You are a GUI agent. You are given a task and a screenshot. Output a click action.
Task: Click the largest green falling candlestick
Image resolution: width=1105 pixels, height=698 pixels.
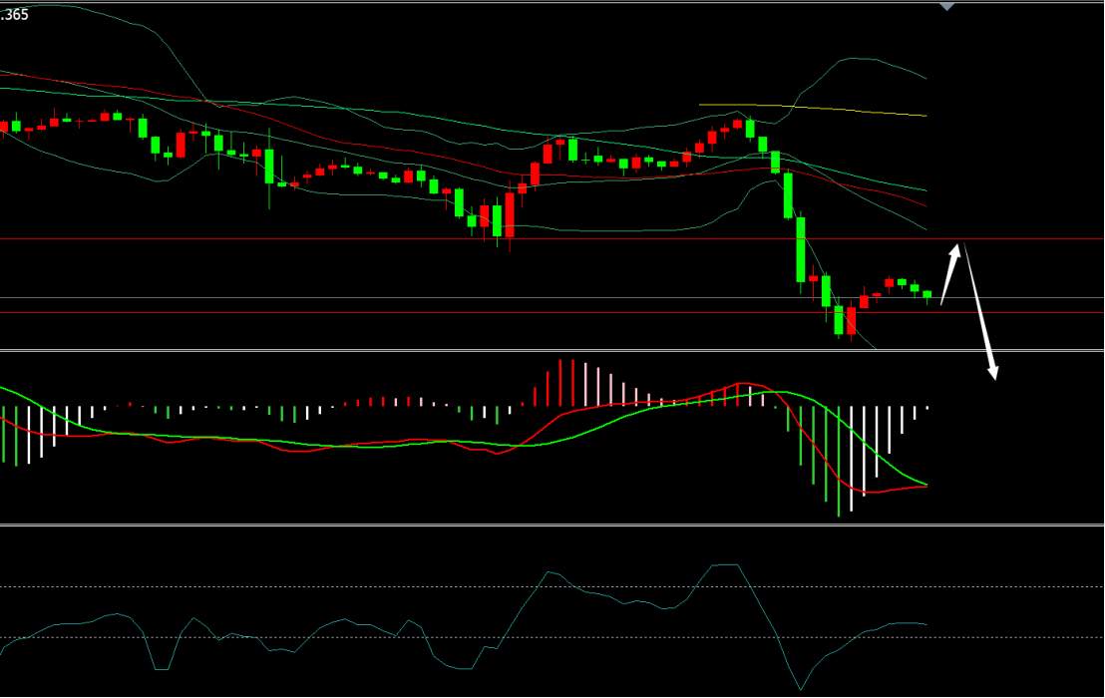(801, 250)
